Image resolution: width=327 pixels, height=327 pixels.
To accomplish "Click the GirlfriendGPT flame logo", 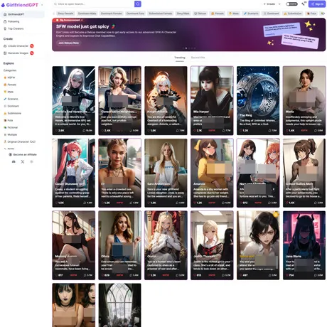I will 3,5.
